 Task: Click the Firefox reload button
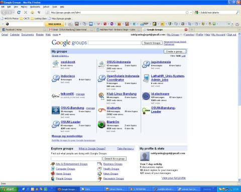click(x=19, y=12)
